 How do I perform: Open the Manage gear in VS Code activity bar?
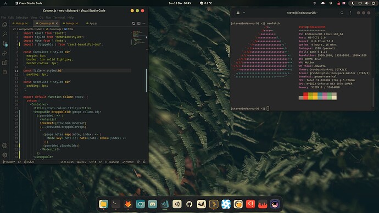[x=4, y=155]
